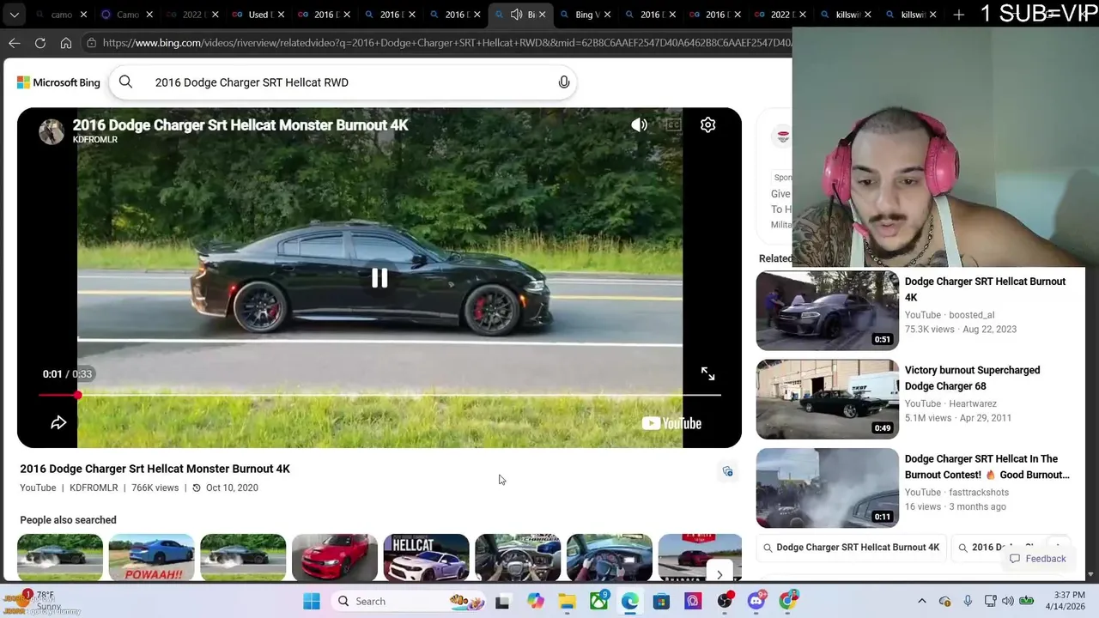Select the red Charger thumbnail
This screenshot has width=1099, height=618.
[334, 557]
